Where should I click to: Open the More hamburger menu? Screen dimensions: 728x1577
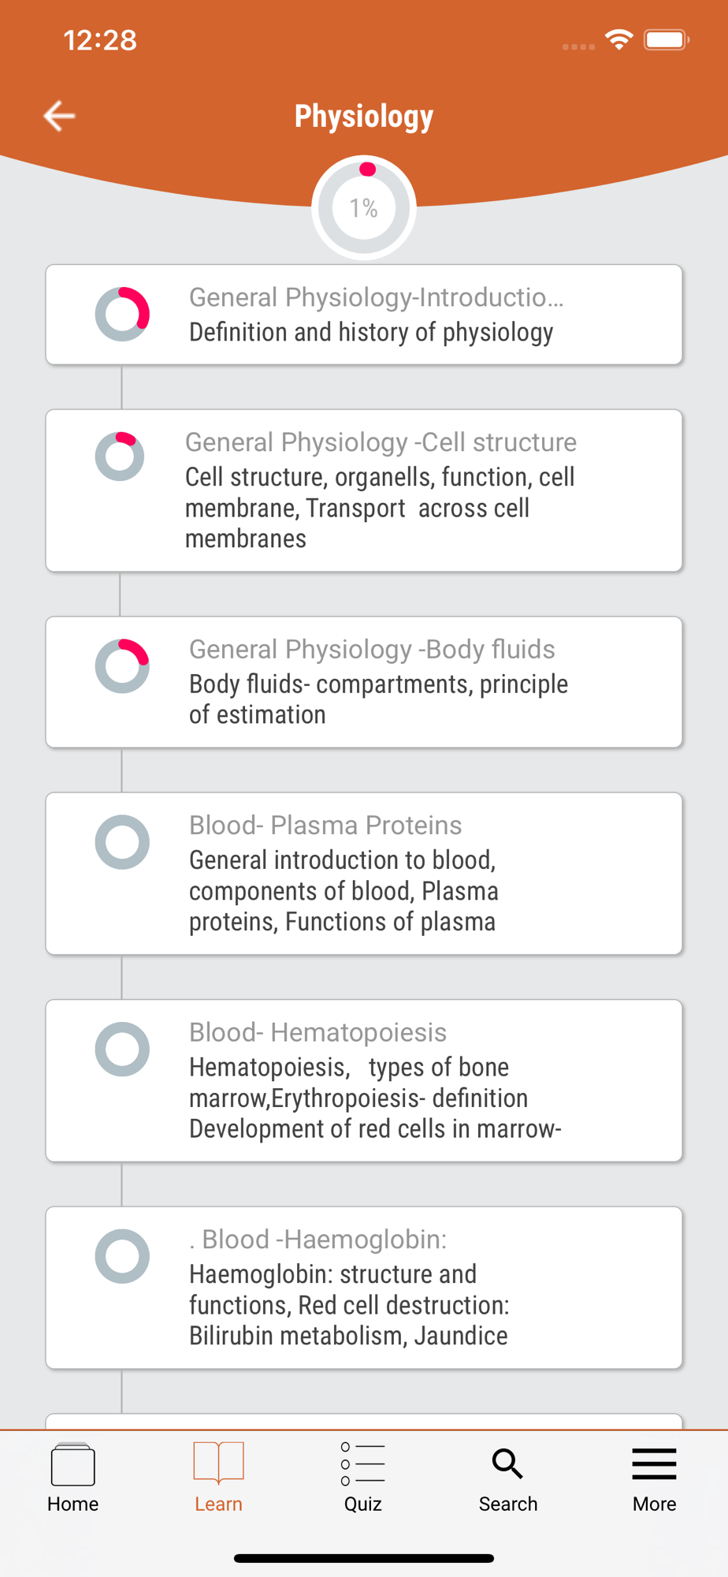pyautogui.click(x=654, y=1465)
